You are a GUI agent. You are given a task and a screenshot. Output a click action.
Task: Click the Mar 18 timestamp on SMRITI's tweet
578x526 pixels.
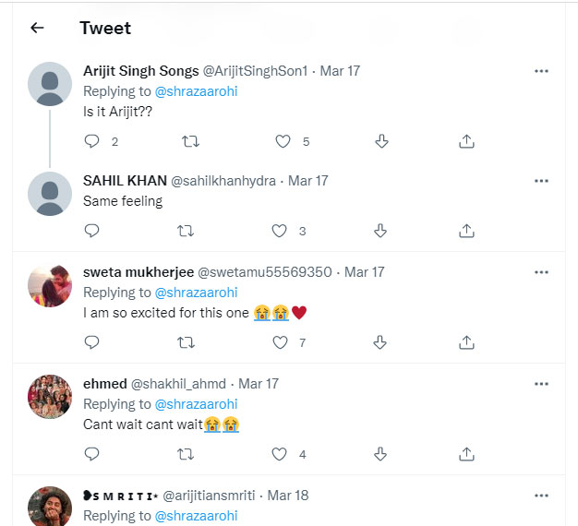pos(287,496)
